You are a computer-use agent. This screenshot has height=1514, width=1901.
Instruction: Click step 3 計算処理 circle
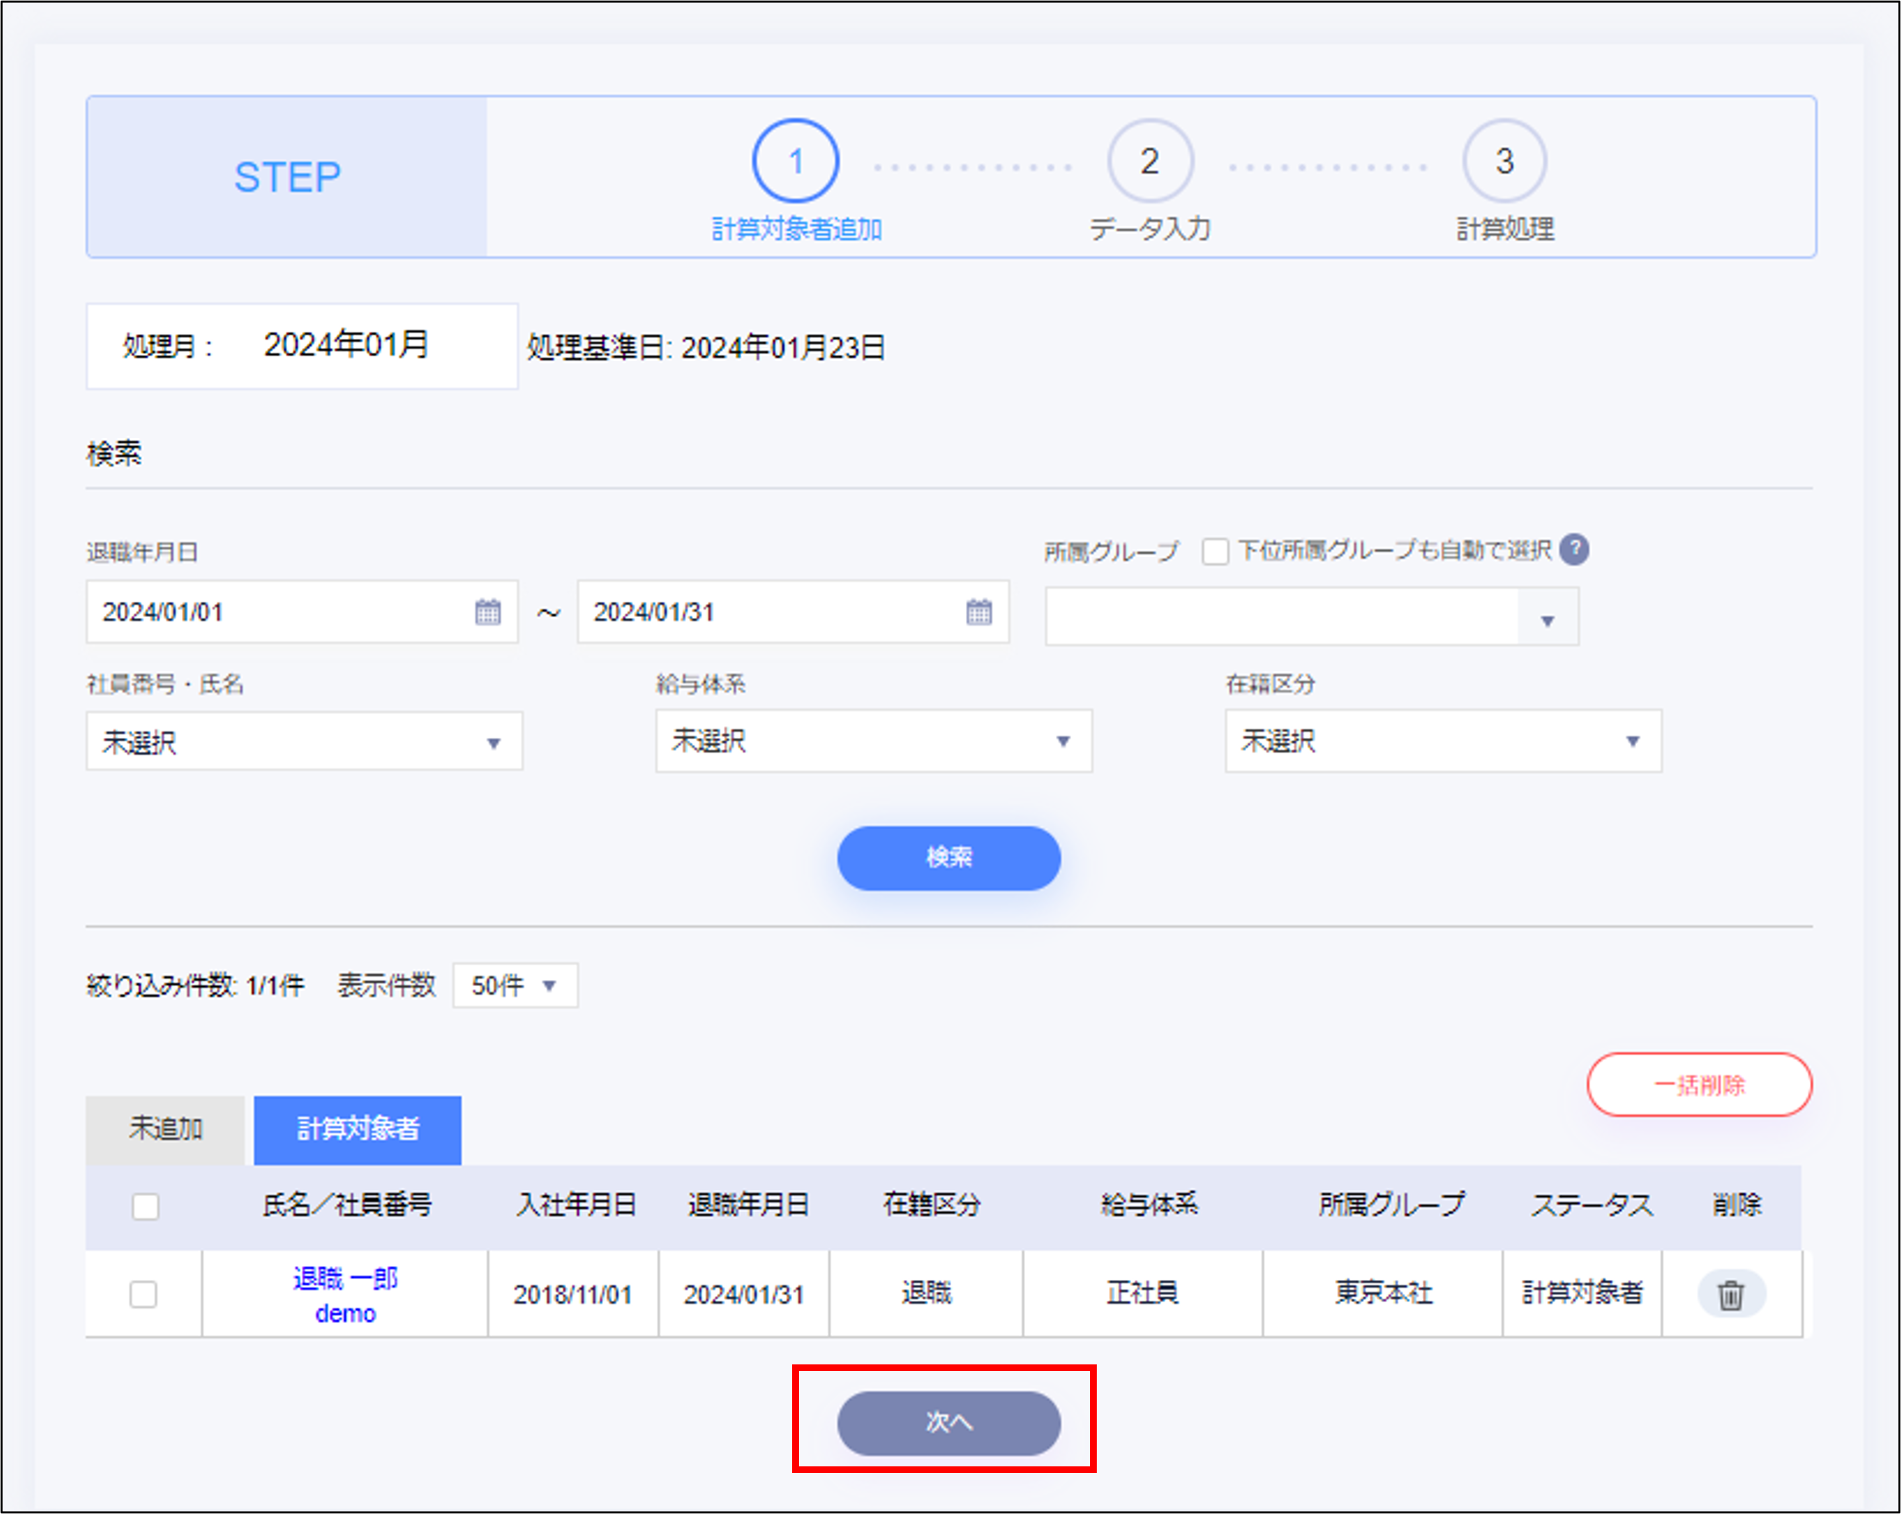tap(1504, 162)
